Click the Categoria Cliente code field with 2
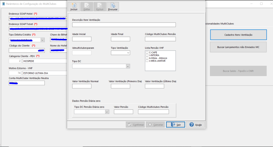 pos(15,61)
